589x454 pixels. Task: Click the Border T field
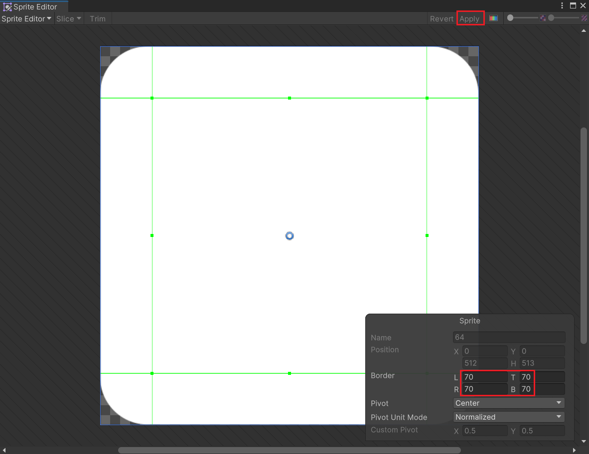pyautogui.click(x=542, y=377)
